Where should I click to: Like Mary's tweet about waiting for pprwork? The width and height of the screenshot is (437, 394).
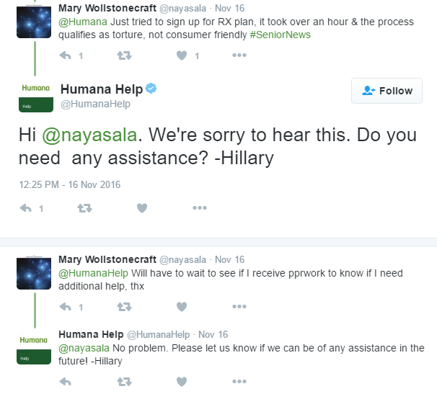[182, 307]
